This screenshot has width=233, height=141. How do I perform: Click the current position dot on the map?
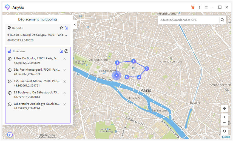pos(117,75)
